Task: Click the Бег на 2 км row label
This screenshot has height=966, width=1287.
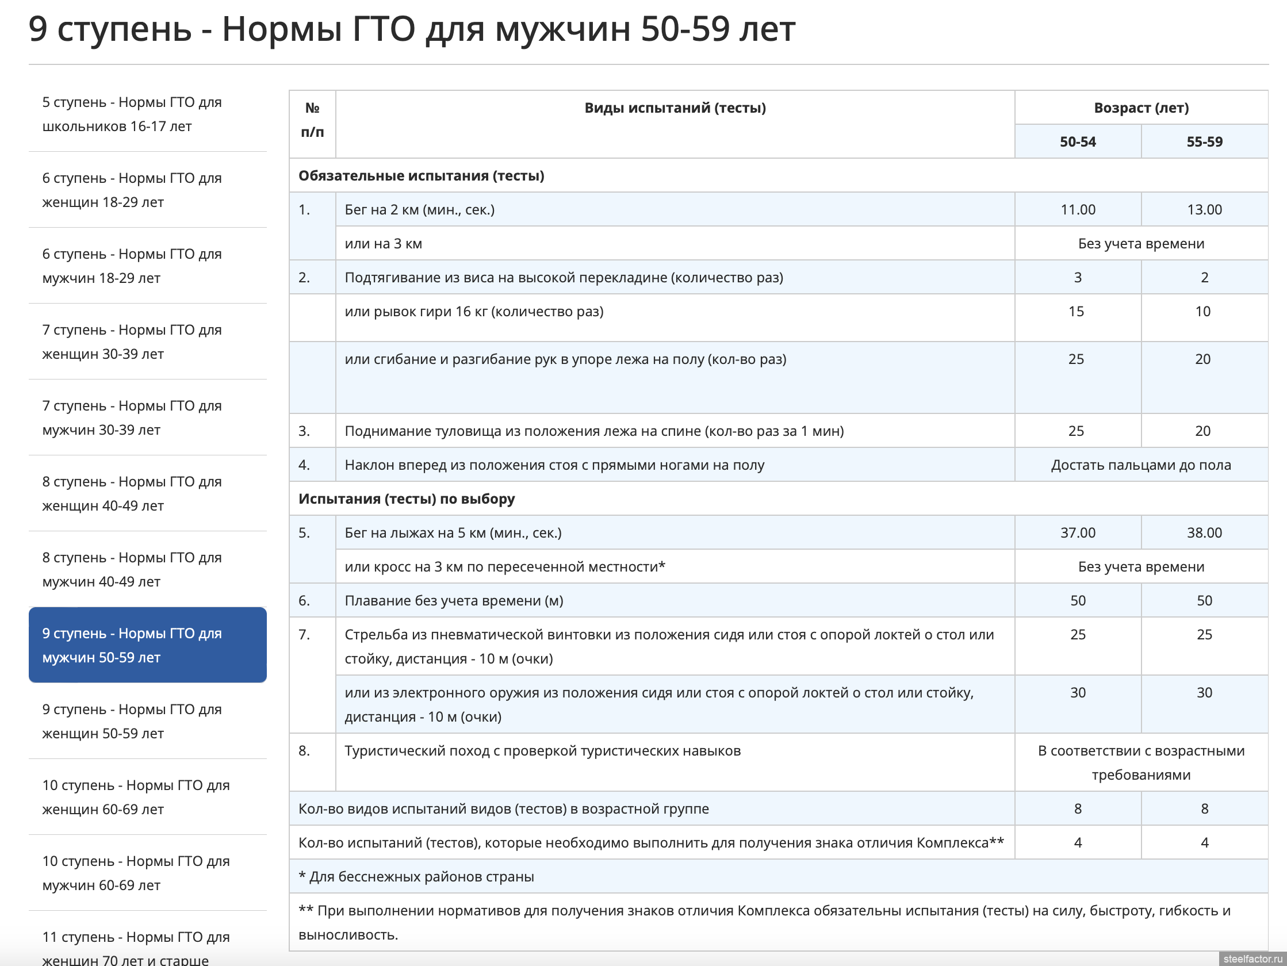Action: coord(419,209)
